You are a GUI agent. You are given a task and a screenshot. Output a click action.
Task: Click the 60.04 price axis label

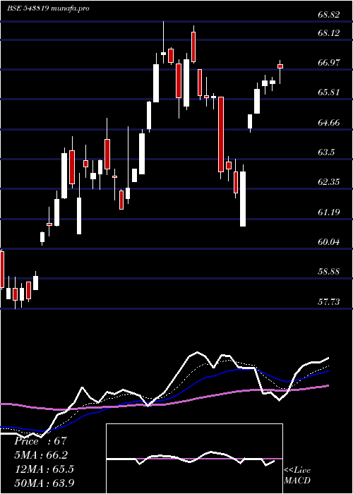329,241
